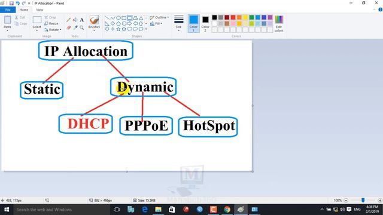This screenshot has width=383, height=215.
Task: Activate the Color 2 selector
Action: click(x=205, y=23)
